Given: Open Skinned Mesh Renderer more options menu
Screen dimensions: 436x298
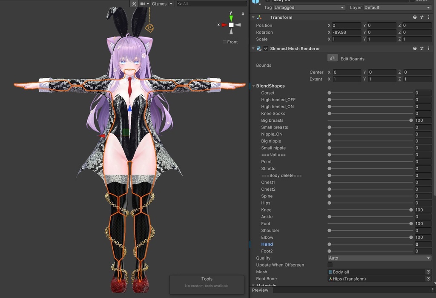Looking at the screenshot, I should click(428, 49).
